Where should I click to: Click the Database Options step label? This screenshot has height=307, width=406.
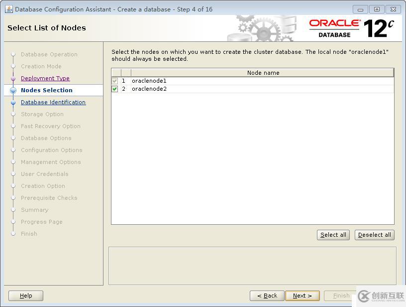46,138
